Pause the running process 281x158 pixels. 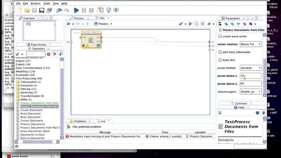(x=84, y=10)
